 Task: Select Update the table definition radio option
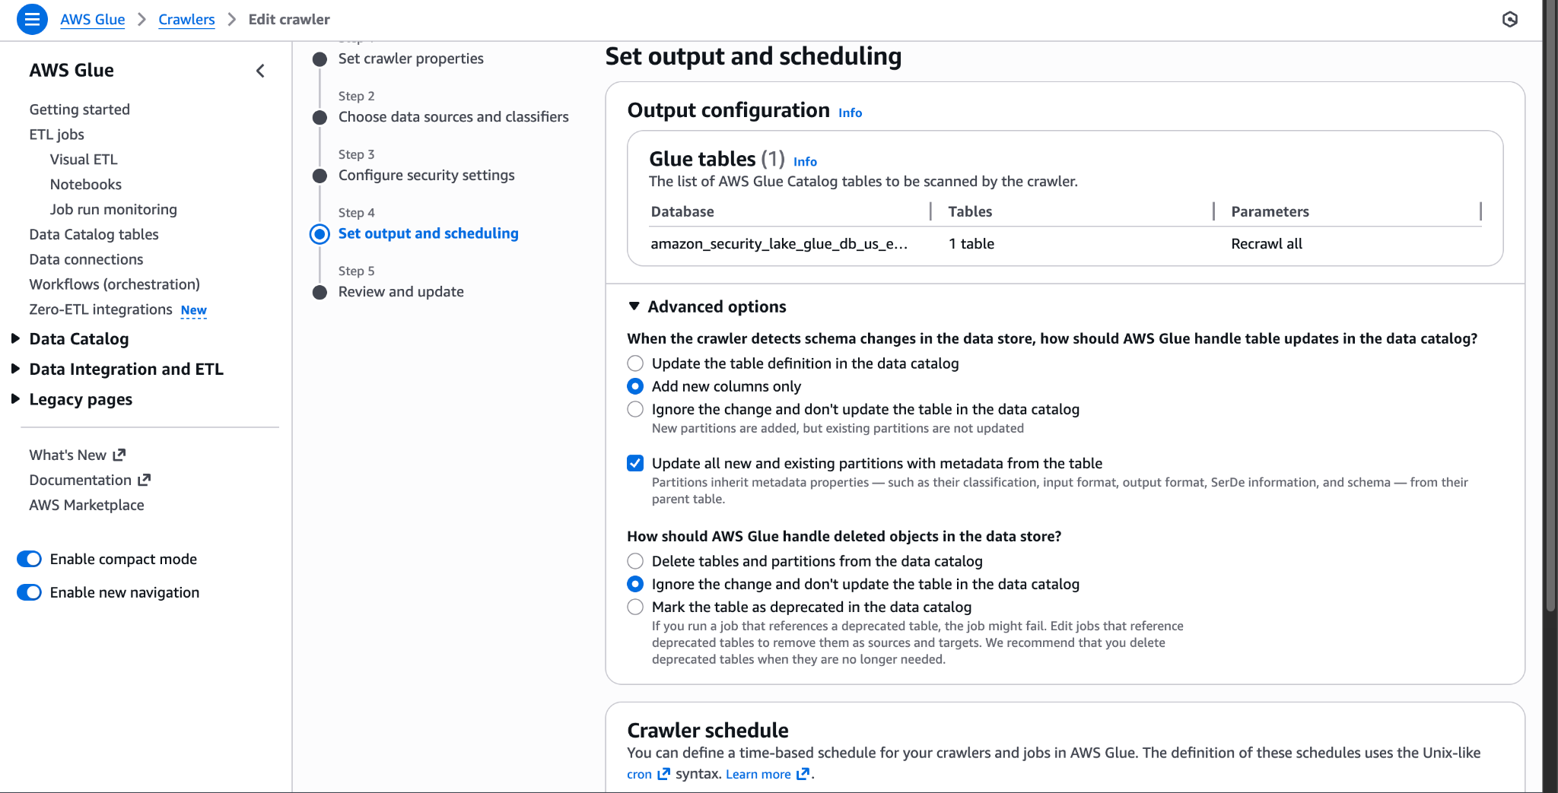pyautogui.click(x=635, y=363)
